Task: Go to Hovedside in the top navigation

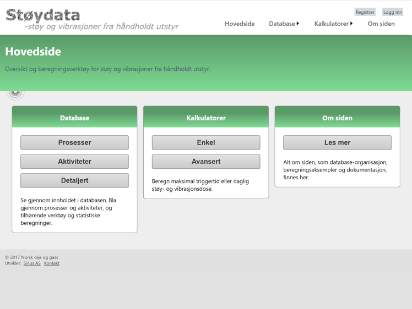Action: coord(240,24)
